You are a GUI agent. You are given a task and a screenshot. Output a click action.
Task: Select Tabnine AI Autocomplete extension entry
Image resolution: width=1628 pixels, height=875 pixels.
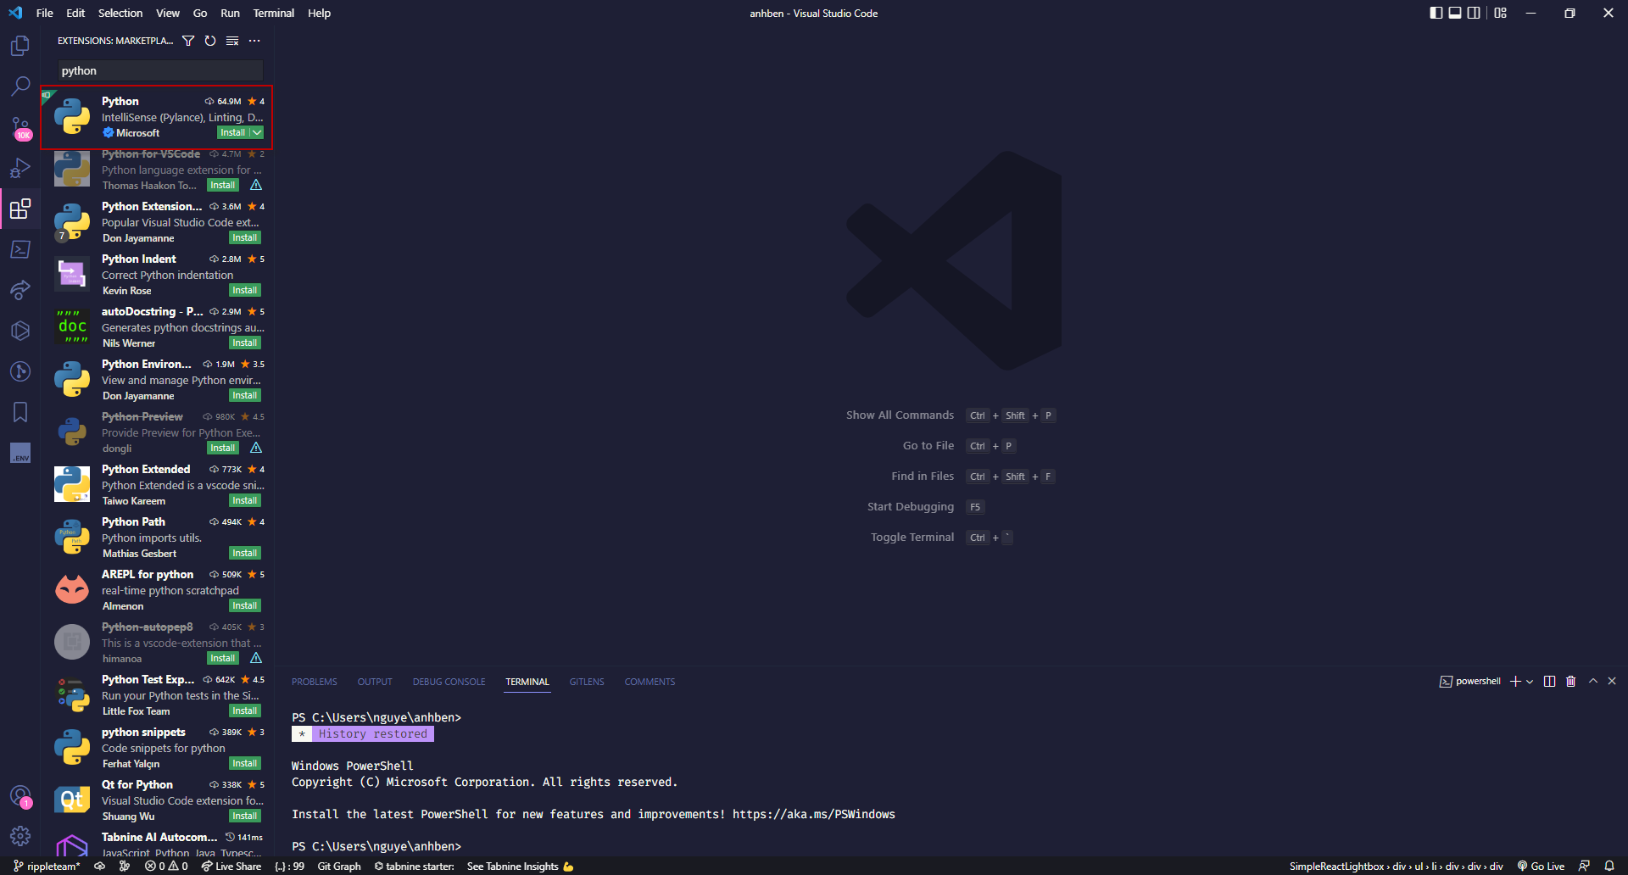(x=158, y=844)
